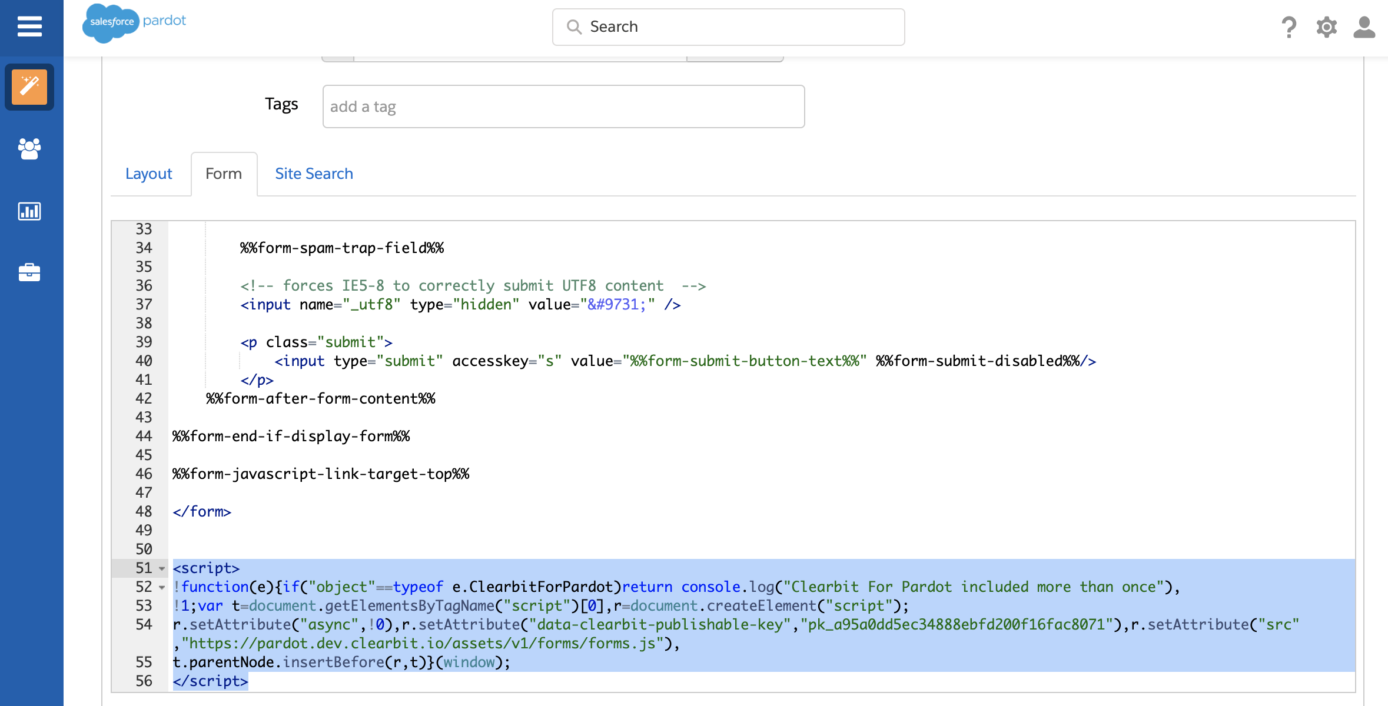
Task: Click the %%form-javascript-link-target-top%% line
Action: pos(321,474)
